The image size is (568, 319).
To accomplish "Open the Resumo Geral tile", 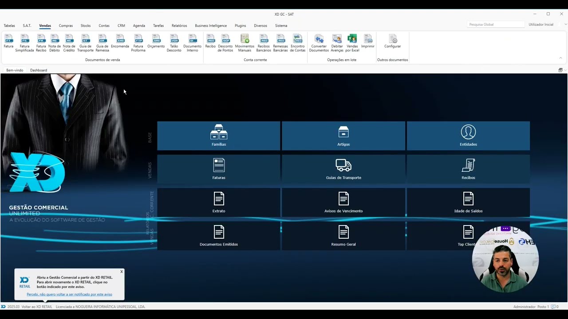I will click(x=343, y=236).
